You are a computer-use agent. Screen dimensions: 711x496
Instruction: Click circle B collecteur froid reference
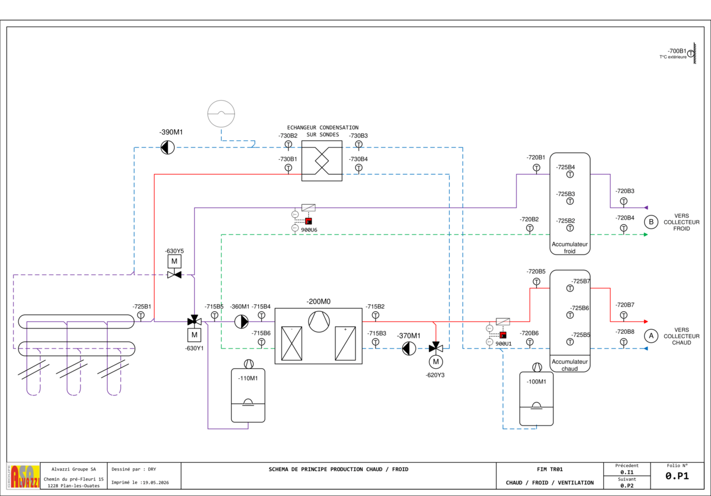tap(651, 222)
